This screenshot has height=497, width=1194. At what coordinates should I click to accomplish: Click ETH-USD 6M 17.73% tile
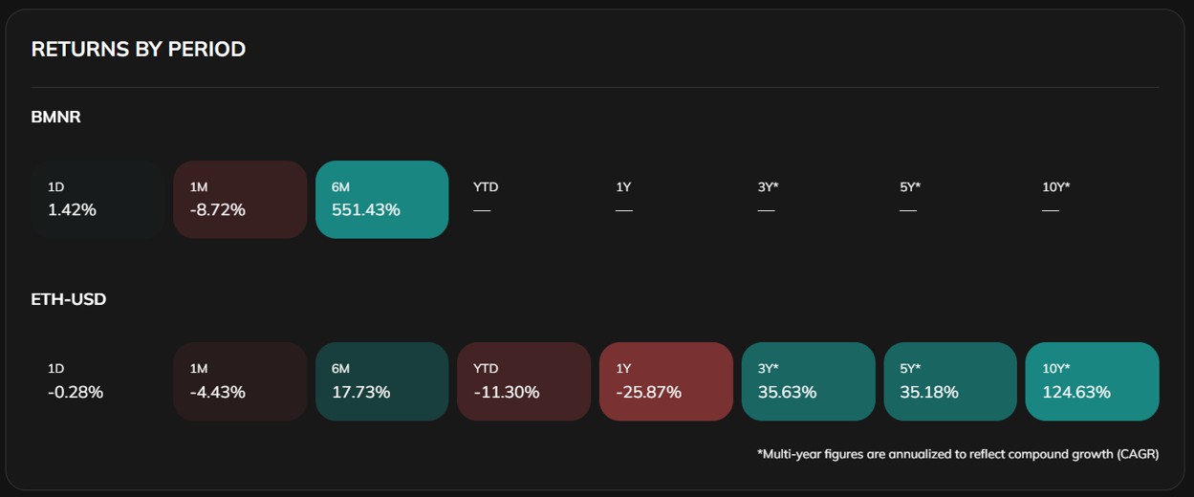pos(381,381)
